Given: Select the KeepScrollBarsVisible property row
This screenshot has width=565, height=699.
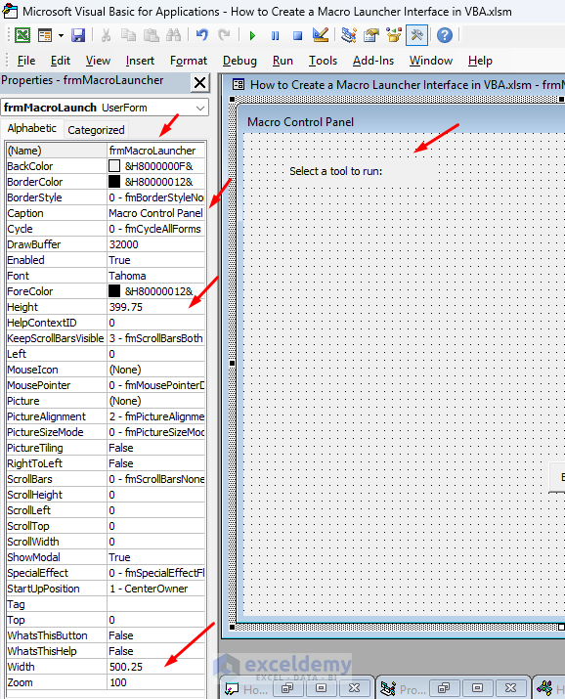Looking at the screenshot, I should (x=106, y=338).
